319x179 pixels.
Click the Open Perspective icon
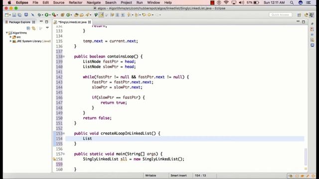pos(299,15)
